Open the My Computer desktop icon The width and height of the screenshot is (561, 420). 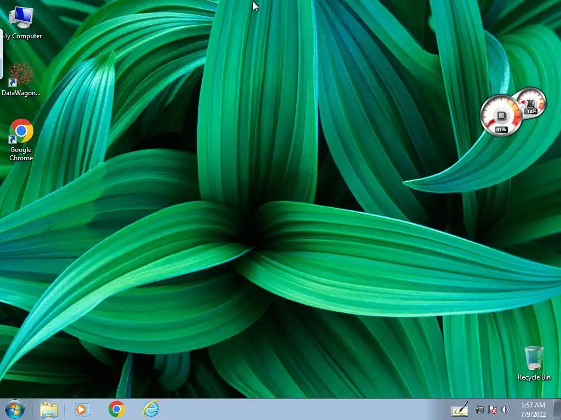pos(21,22)
